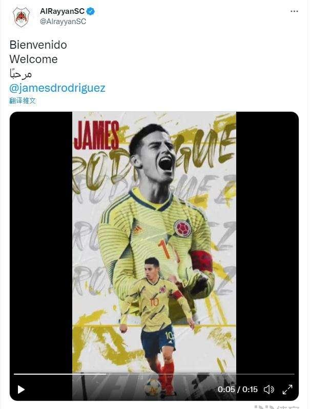The image size is (310, 409).
Task: Mute the video using the speaker icon
Action: [x=268, y=390]
